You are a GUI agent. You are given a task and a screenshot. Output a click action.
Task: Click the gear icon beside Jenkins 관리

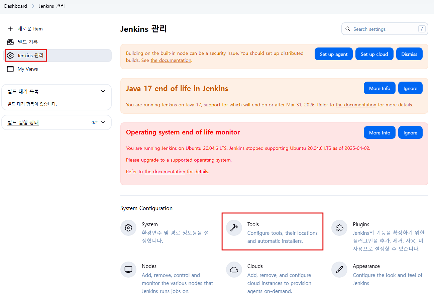[10, 56]
